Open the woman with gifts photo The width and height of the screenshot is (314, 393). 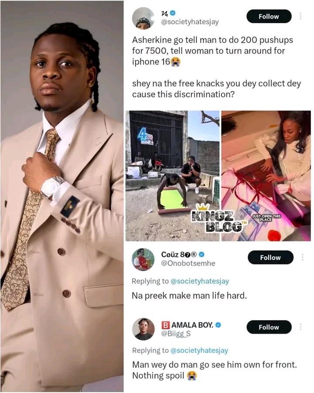pos(266,176)
